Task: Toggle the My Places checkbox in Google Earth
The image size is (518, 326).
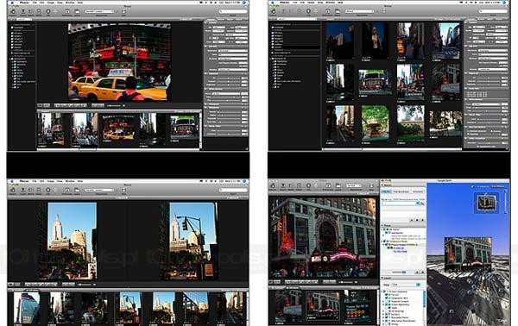Action: tap(387, 229)
